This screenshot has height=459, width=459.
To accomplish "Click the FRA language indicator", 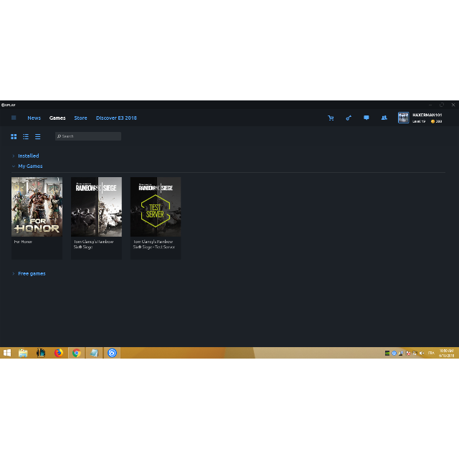I will [x=431, y=353].
